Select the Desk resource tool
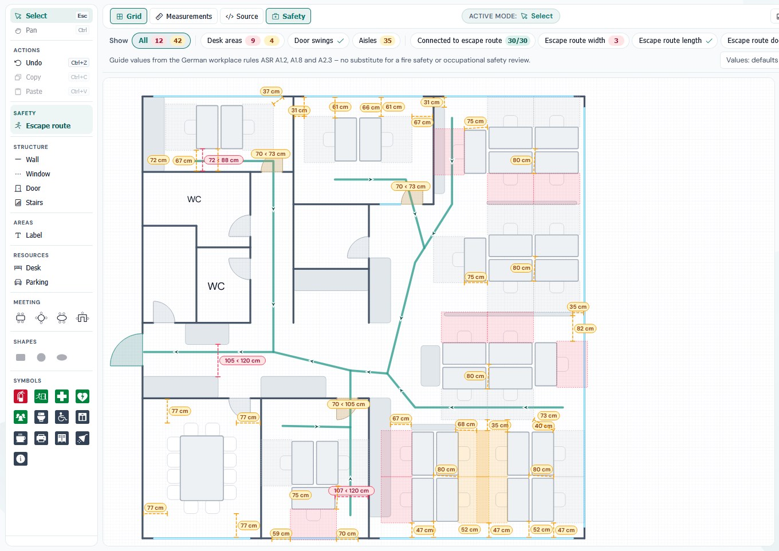 click(x=52, y=268)
